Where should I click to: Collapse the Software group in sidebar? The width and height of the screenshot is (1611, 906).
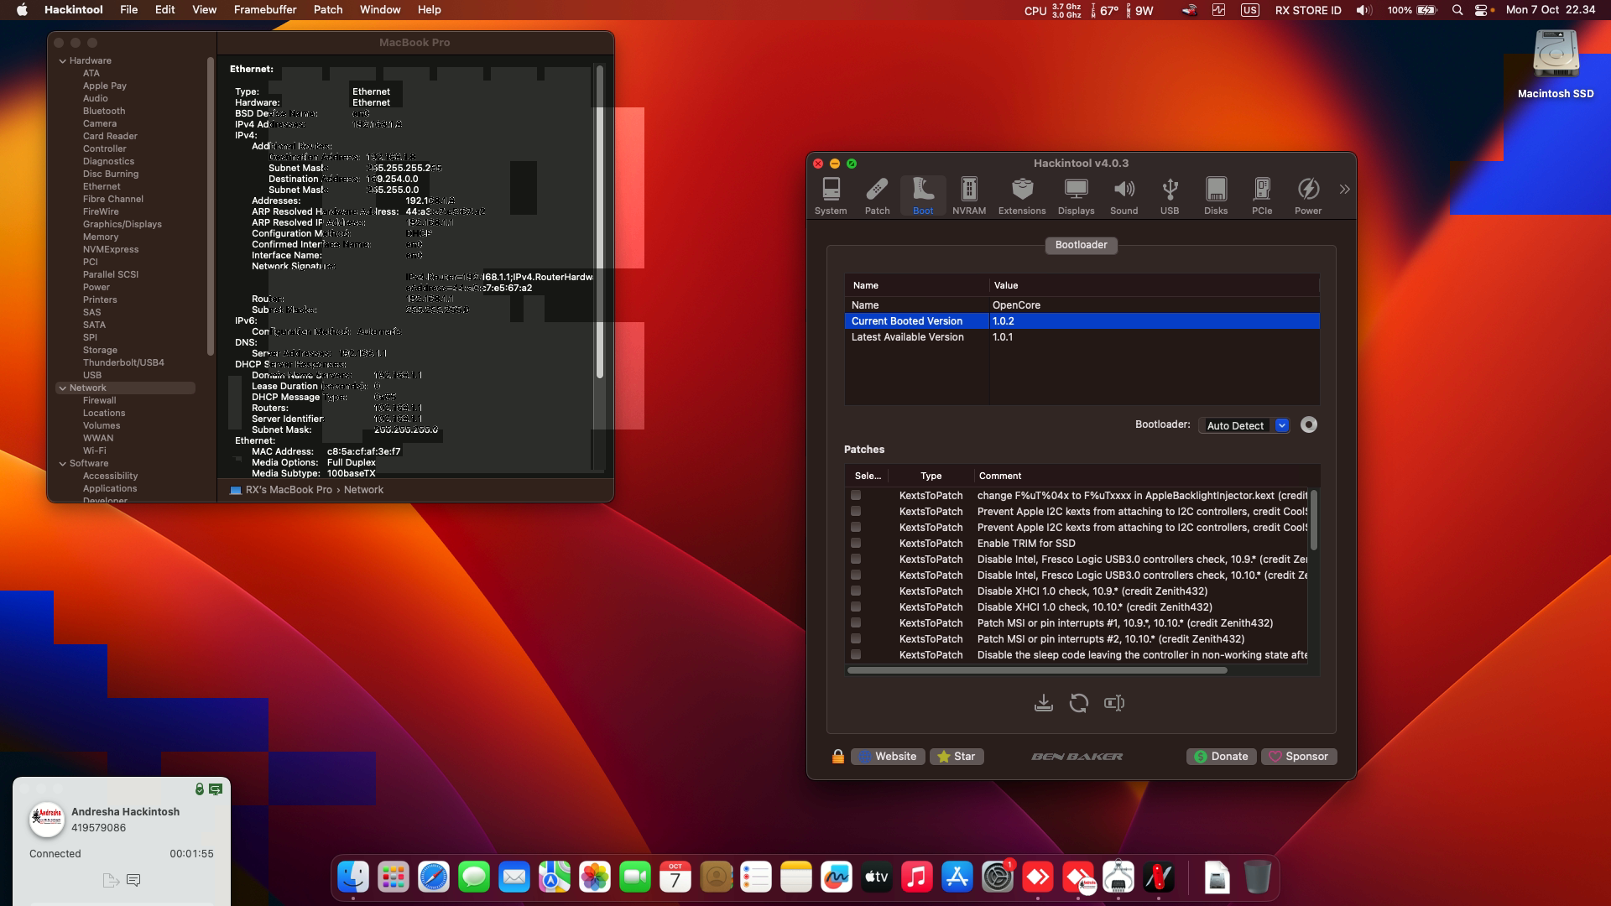[x=63, y=464]
